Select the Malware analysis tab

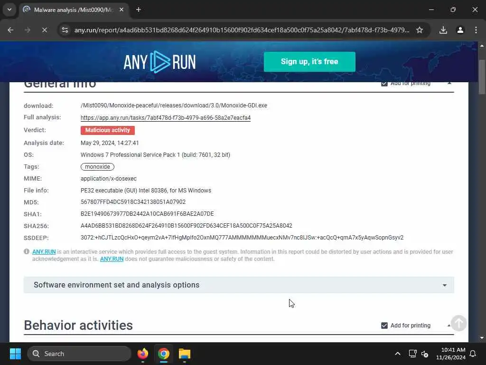click(73, 10)
